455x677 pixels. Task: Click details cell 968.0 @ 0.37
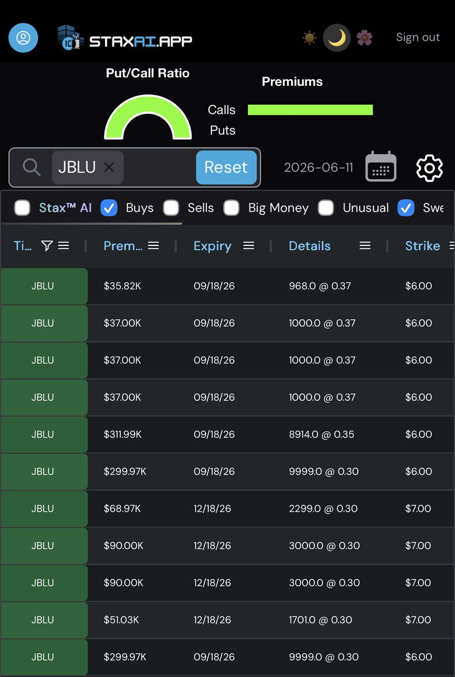[320, 286]
